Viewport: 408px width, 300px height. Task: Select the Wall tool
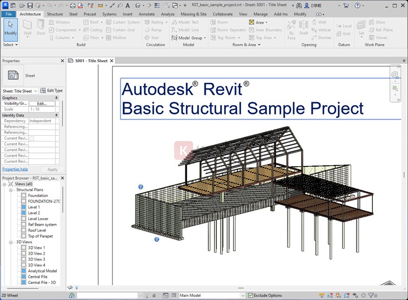pos(28,27)
